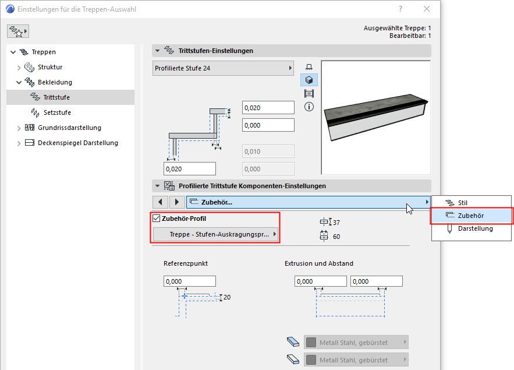Click the tread thickness field 0,020 at top

[x=268, y=108]
